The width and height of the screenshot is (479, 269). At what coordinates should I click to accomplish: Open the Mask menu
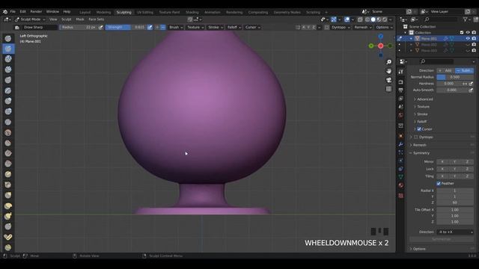pos(80,19)
